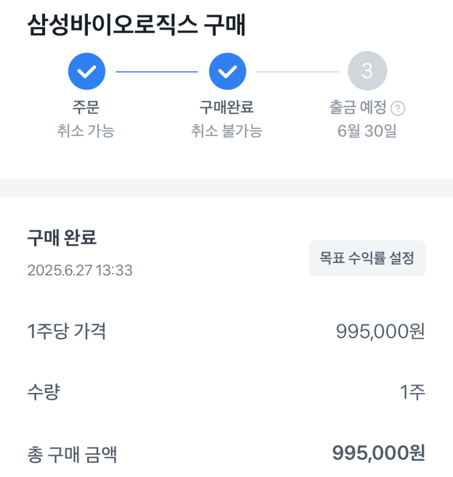The height and width of the screenshot is (477, 453).
Task: Tap the 삼성바이오로직스 구매 page title
Action: (136, 26)
